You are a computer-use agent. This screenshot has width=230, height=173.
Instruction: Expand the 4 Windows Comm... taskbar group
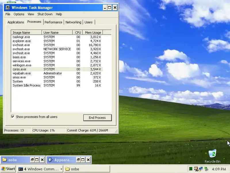click(61, 169)
